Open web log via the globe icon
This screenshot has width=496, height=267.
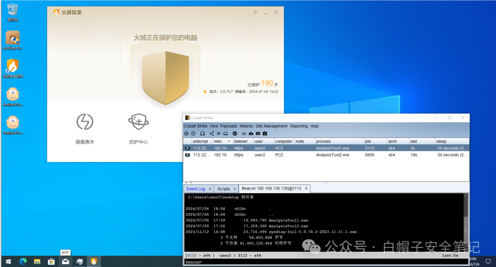(235, 133)
